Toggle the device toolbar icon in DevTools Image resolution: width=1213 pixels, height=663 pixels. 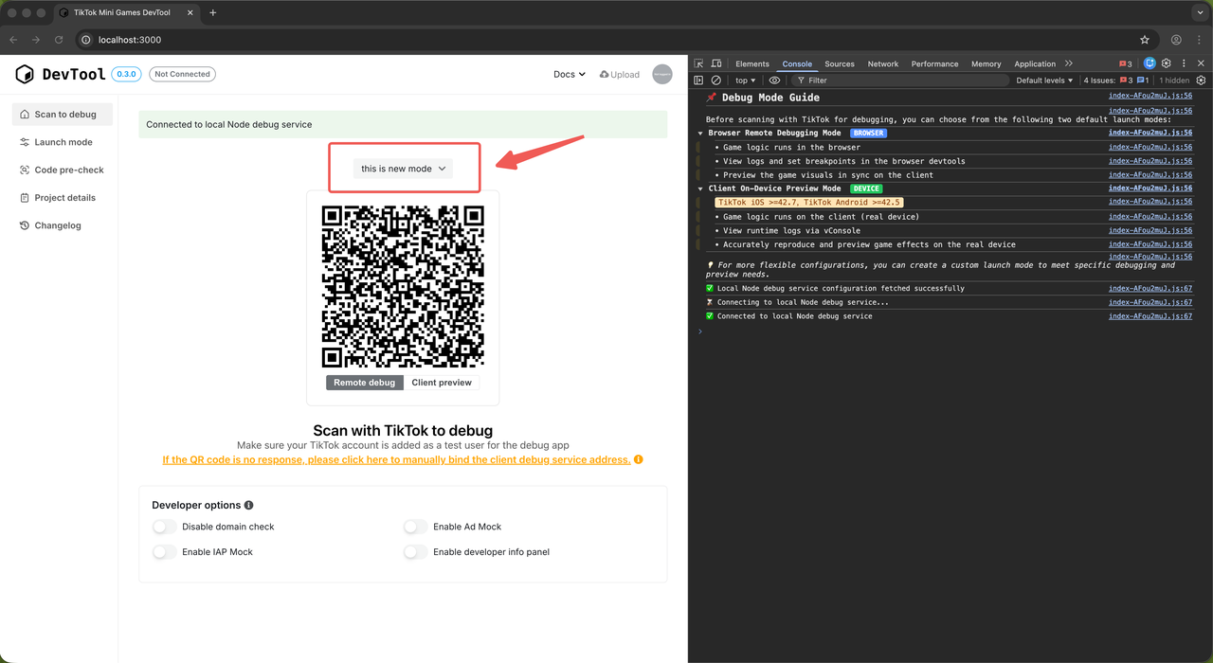pos(716,63)
